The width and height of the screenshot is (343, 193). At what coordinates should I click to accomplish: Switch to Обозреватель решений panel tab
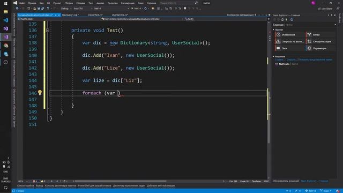pos(286,181)
